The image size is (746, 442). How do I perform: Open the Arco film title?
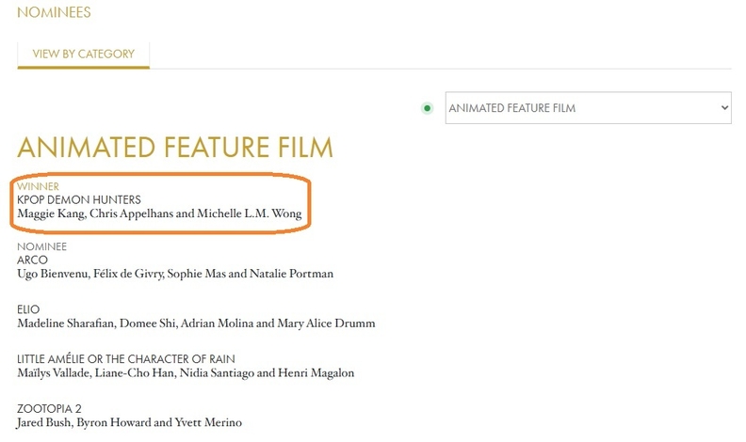pos(33,260)
